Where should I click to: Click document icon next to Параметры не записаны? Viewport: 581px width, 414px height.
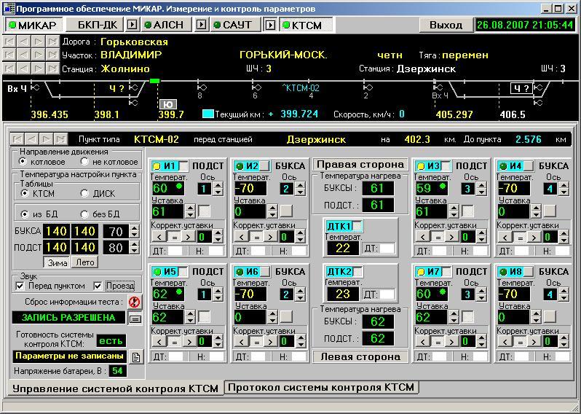click(135, 356)
